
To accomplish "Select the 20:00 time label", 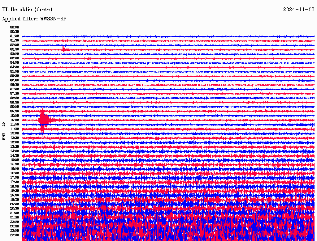I will click(14, 204).
